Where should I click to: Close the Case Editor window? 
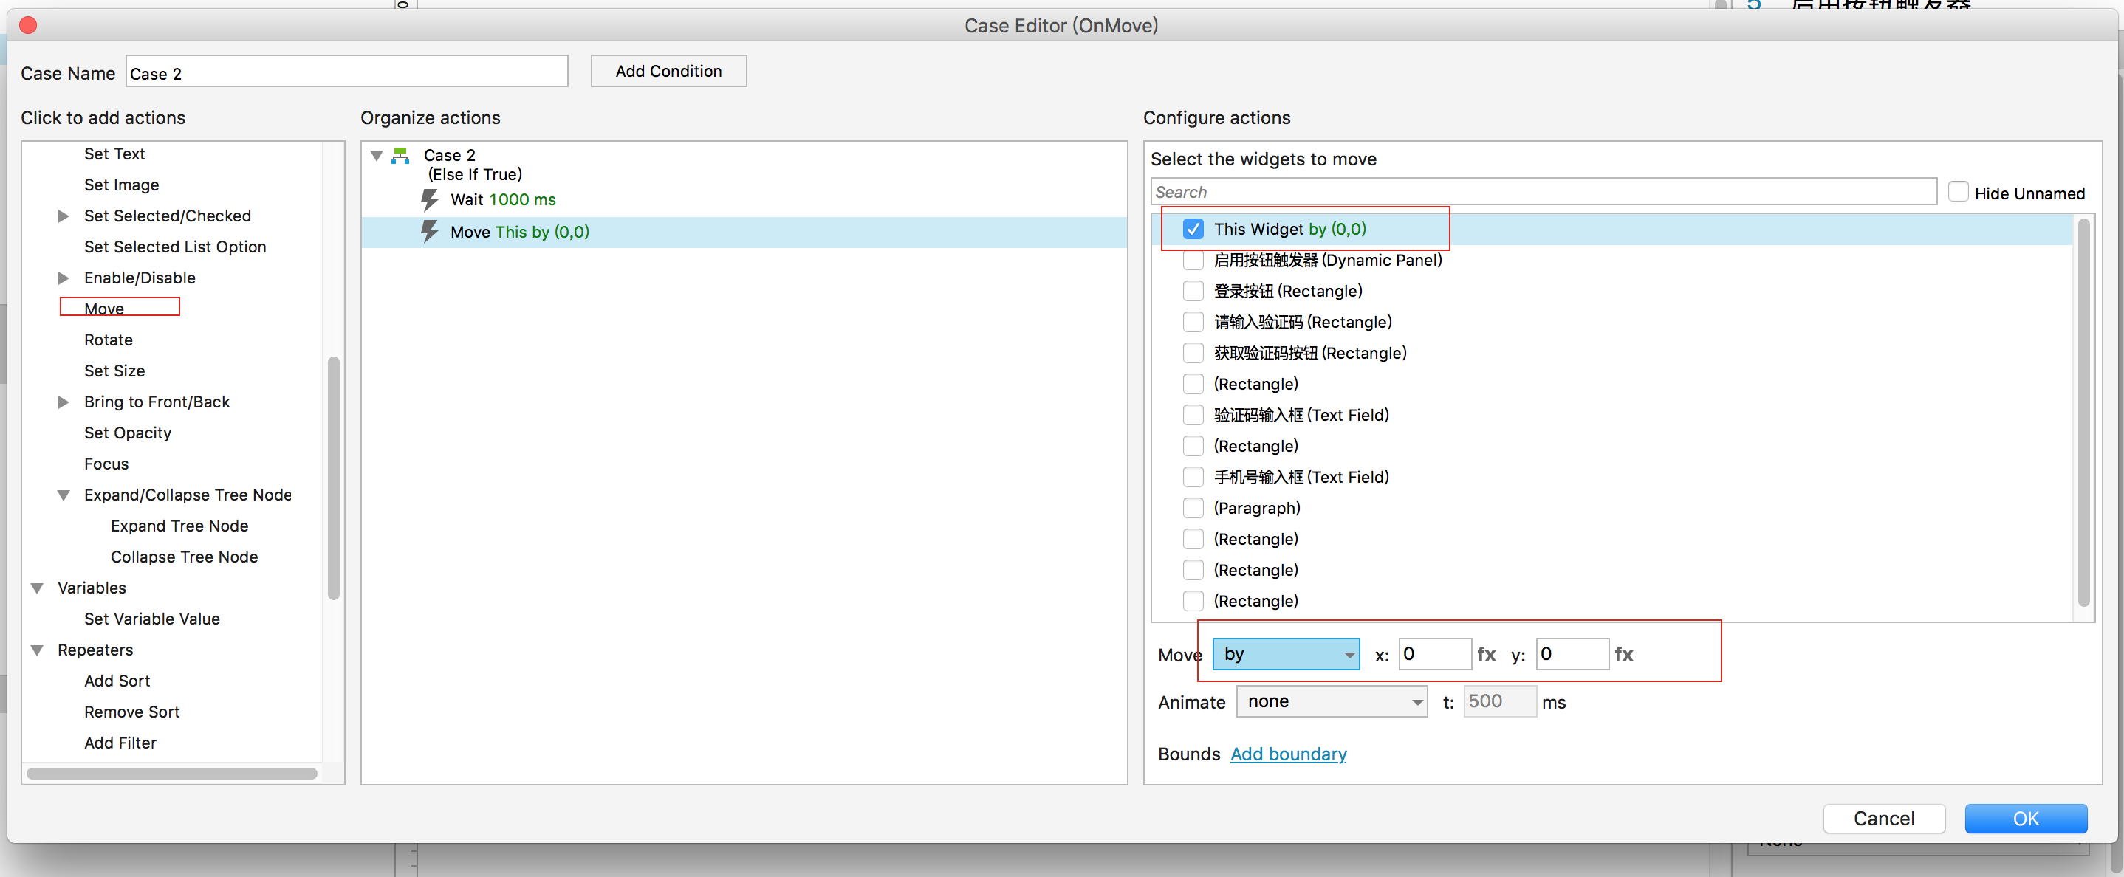[28, 26]
